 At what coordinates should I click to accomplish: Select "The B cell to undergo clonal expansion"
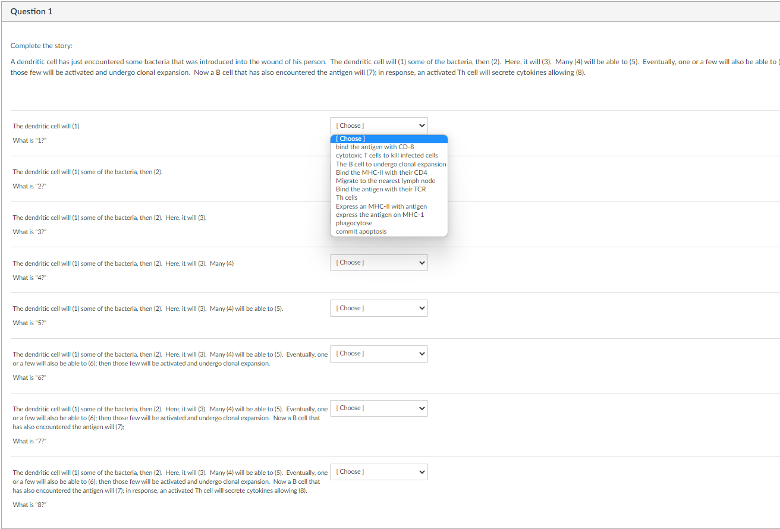389,164
